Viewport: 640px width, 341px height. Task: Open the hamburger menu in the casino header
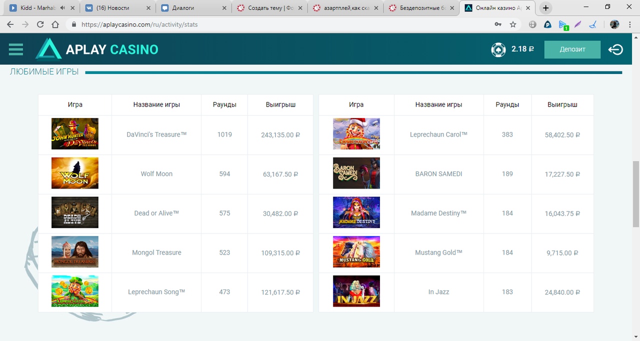16,49
